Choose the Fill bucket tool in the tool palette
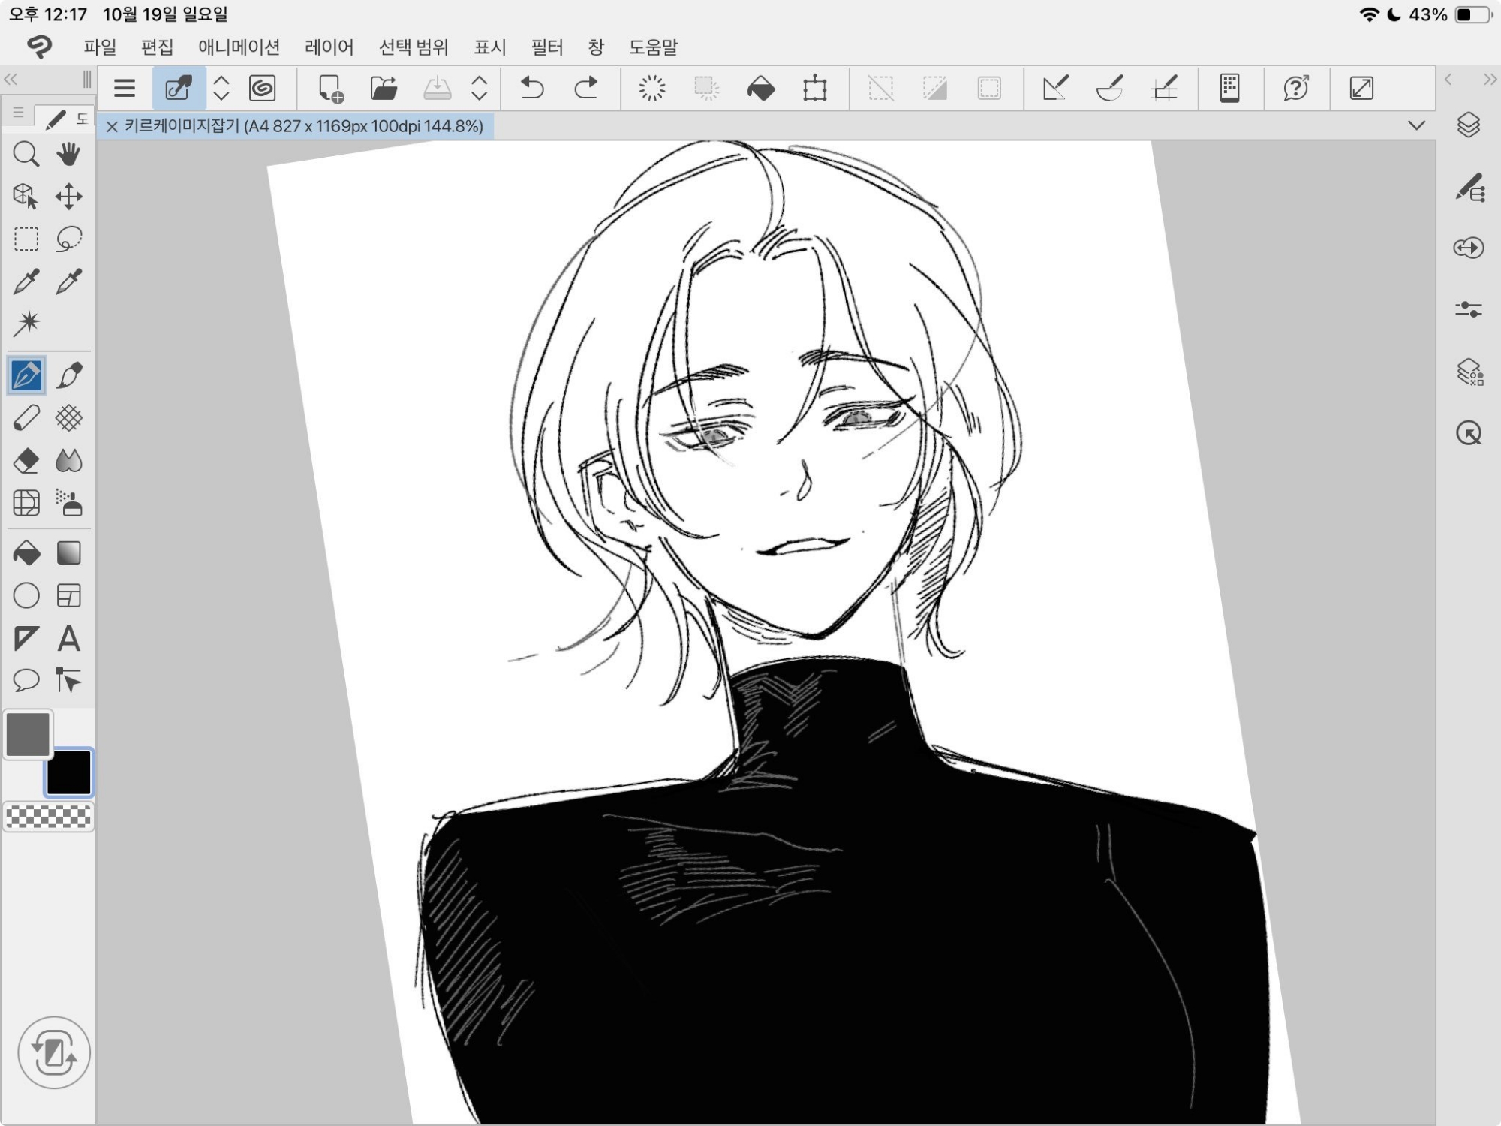The image size is (1501, 1126). pos(26,554)
